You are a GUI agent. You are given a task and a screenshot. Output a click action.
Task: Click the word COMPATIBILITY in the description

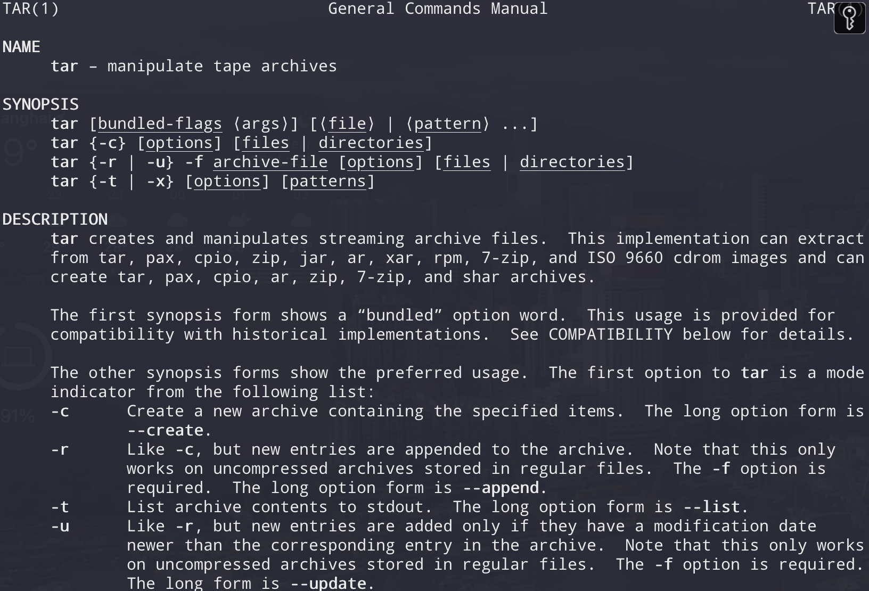(610, 335)
